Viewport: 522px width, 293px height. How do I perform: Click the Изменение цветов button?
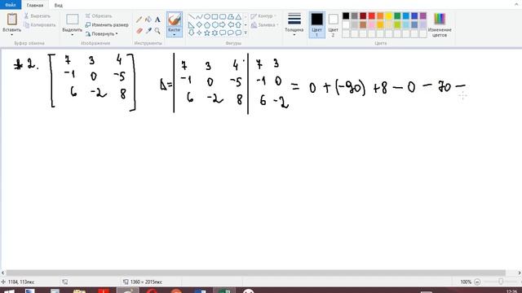(440, 24)
